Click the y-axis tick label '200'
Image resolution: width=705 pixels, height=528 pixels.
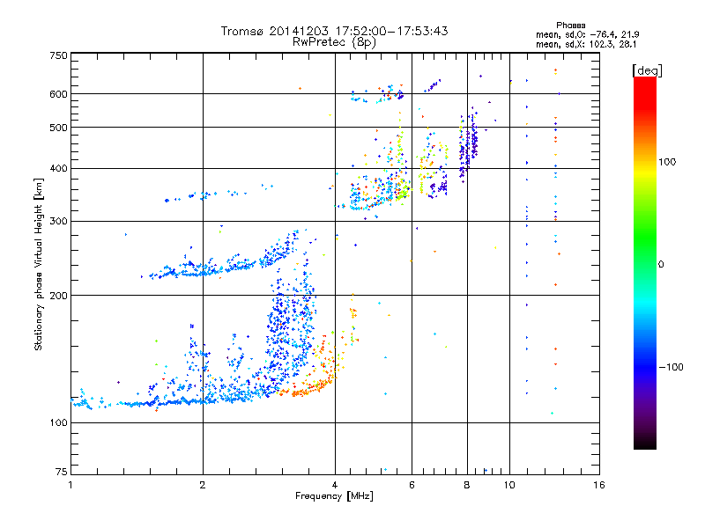[58, 296]
